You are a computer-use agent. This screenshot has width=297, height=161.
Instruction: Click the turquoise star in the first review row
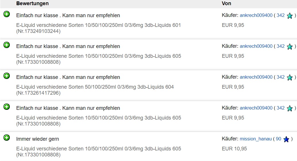pos(290,16)
